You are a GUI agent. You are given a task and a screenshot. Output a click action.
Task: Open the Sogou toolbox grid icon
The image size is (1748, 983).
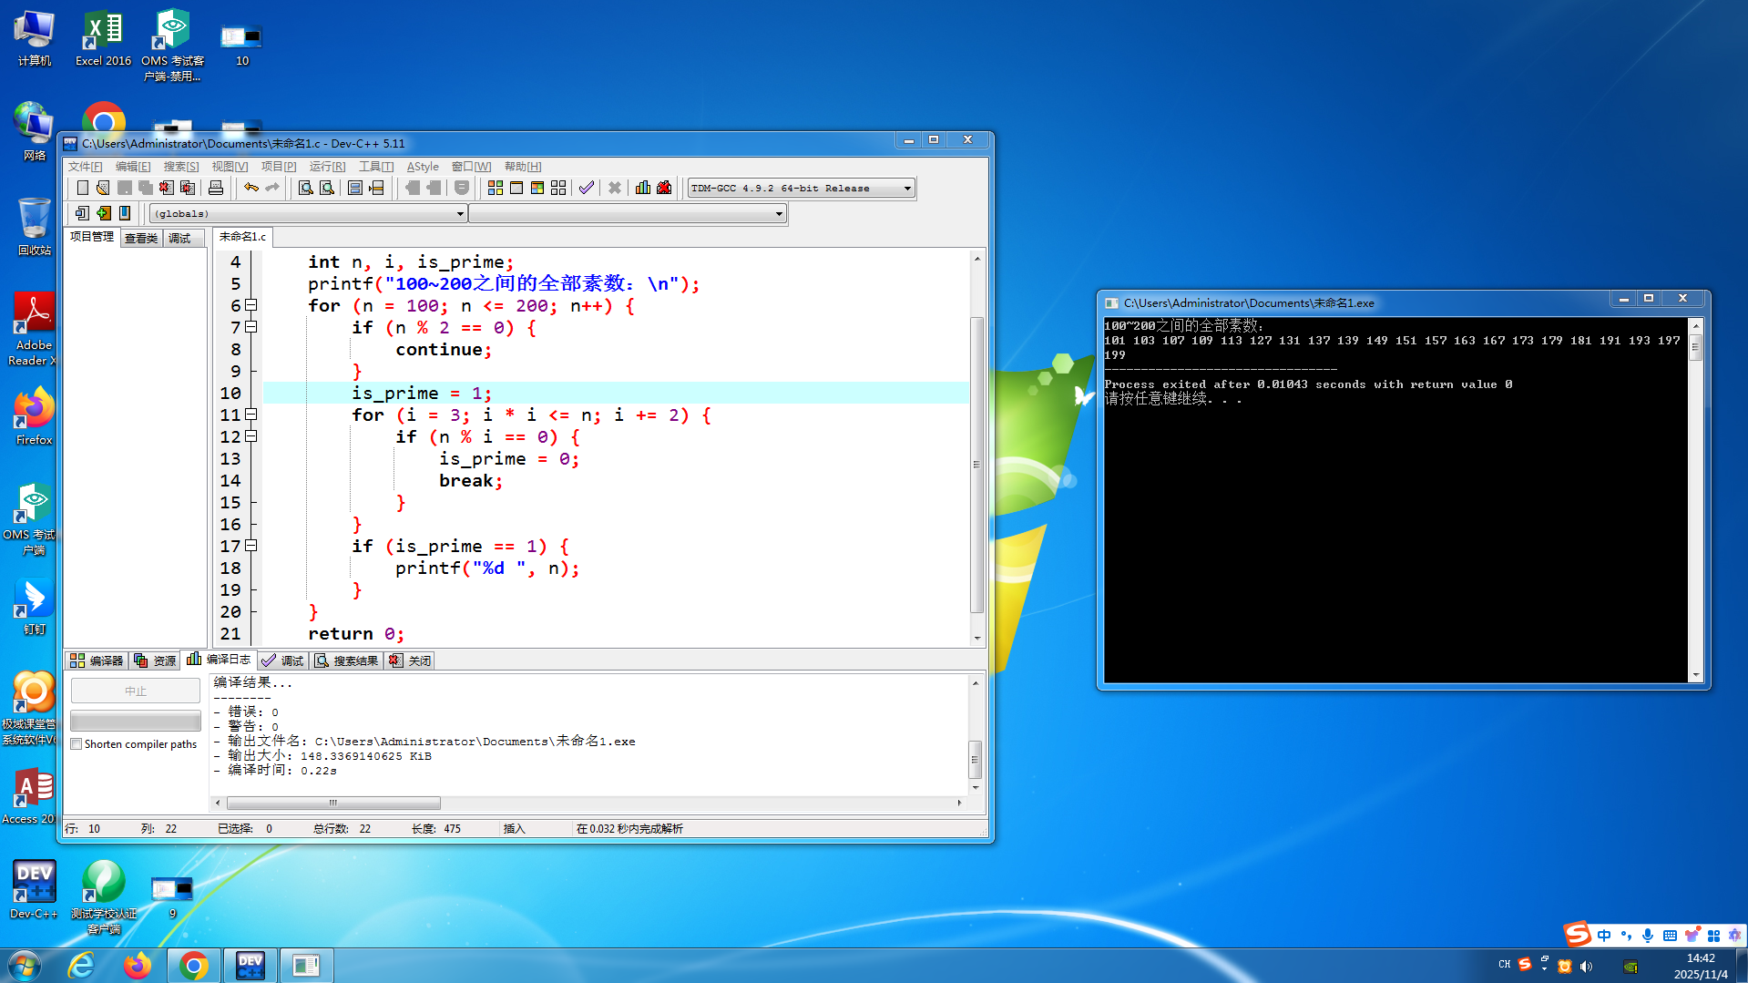[x=1713, y=936]
